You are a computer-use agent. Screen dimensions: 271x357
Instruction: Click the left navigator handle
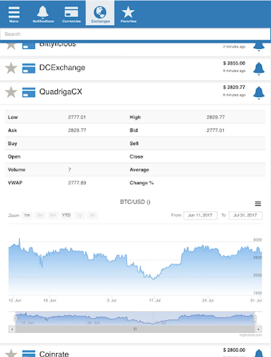click(x=15, y=318)
